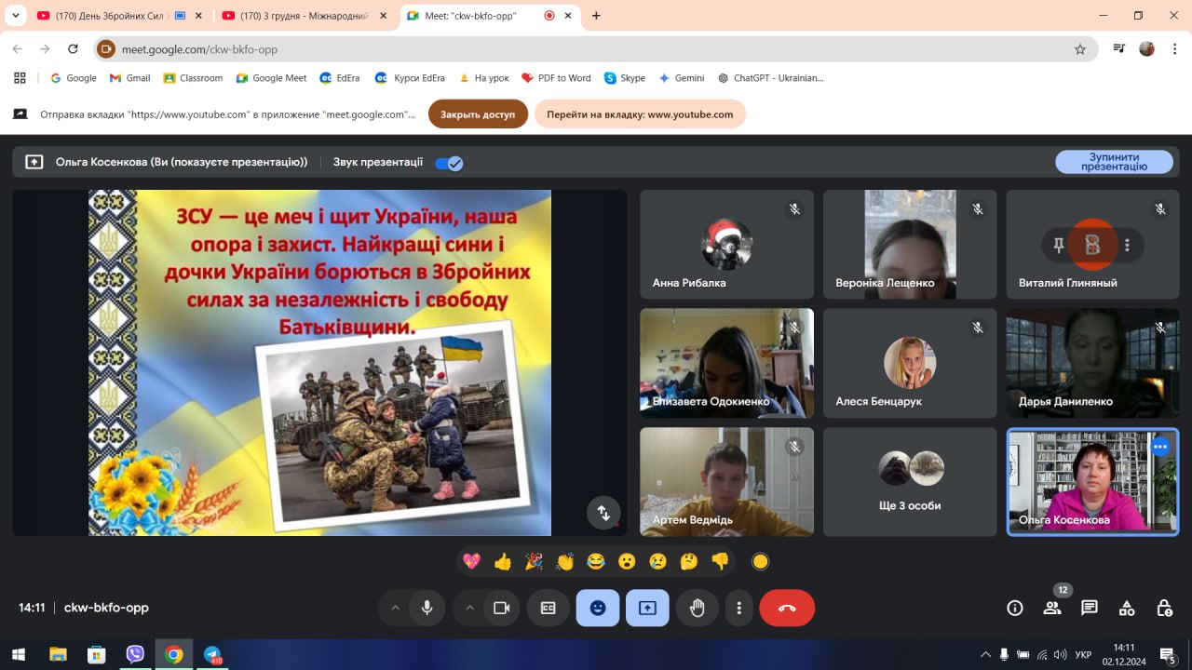This screenshot has width=1192, height=670.
Task: Expand audio settings arrow beside the microphone
Action: (395, 608)
